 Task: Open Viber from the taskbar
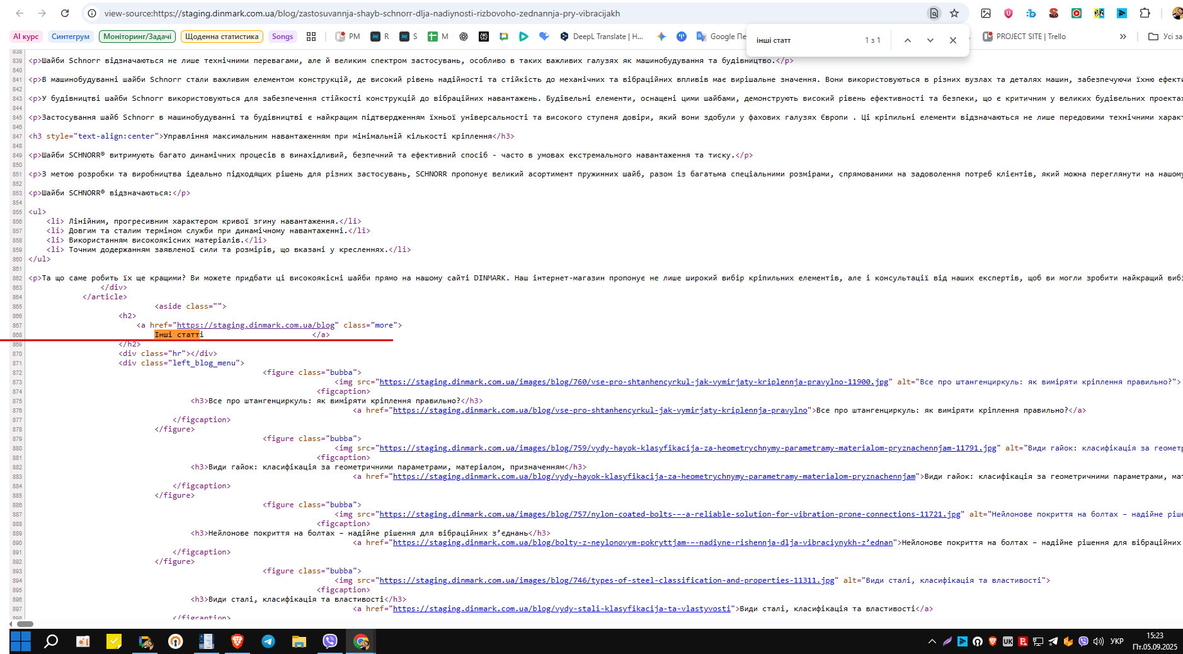point(329,641)
